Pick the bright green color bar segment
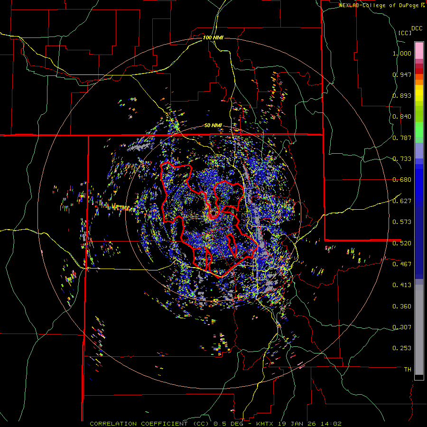The width and height of the screenshot is (427, 427). [x=419, y=130]
